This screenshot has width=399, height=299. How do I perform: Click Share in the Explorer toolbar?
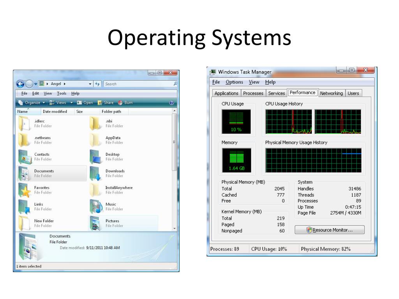pos(106,103)
